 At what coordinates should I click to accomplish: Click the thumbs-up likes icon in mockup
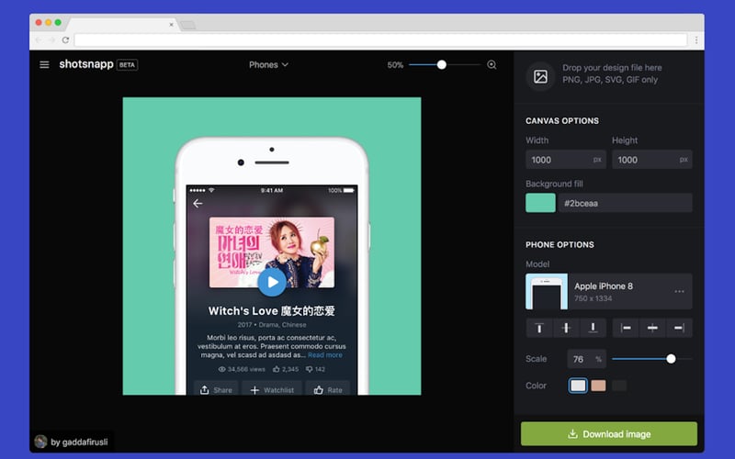tap(277, 369)
